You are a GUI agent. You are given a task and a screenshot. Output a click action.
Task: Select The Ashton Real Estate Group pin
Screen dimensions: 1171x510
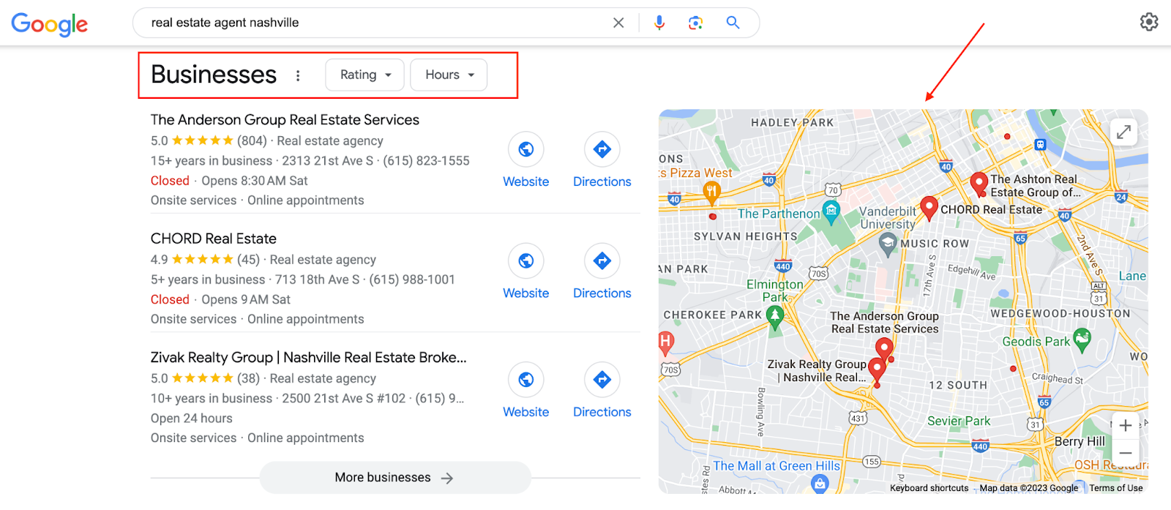(979, 184)
